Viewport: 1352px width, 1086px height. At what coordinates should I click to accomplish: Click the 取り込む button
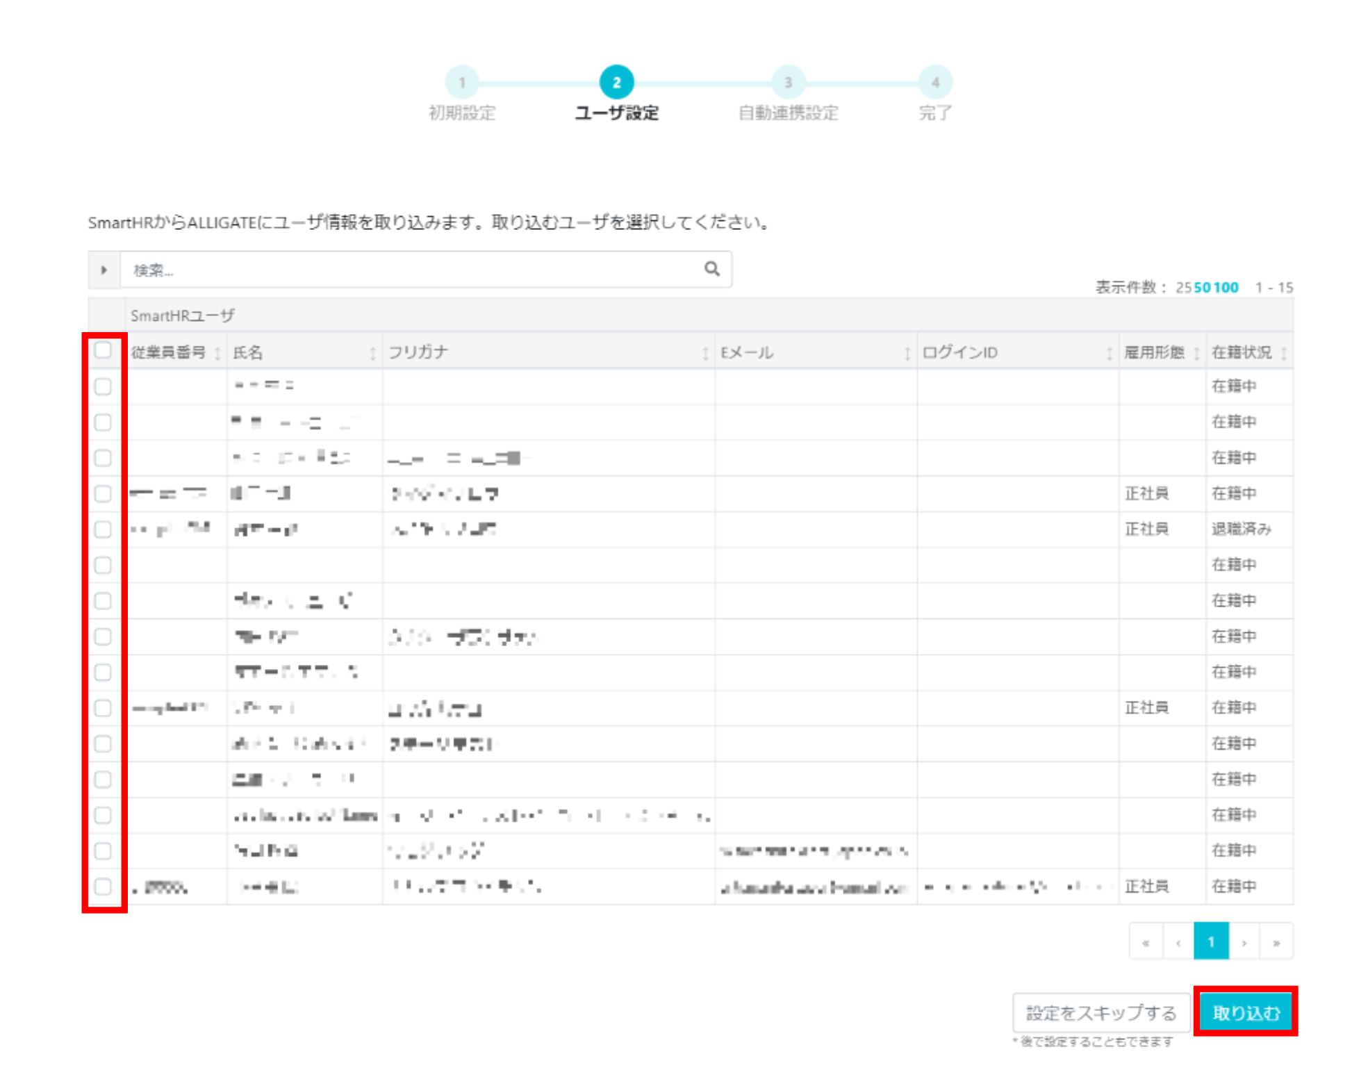click(x=1246, y=1012)
